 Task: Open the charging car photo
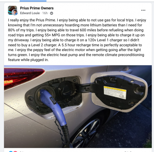pos(78,107)
